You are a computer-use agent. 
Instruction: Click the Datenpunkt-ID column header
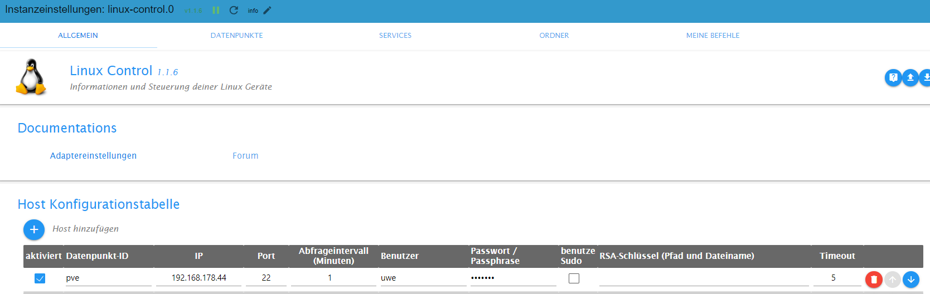point(97,256)
